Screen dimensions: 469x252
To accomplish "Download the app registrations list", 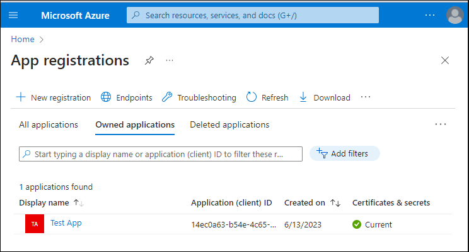I will pos(325,97).
